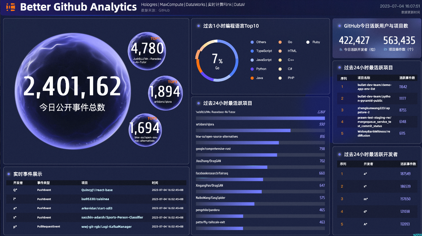Click the dot icon beside GitHub今日活跃用户与项目数 title
The width and height of the screenshot is (422, 236).
[339, 26]
